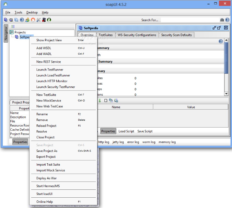Select New REST Service menu entry
The width and height of the screenshot is (232, 208).
click(63, 62)
